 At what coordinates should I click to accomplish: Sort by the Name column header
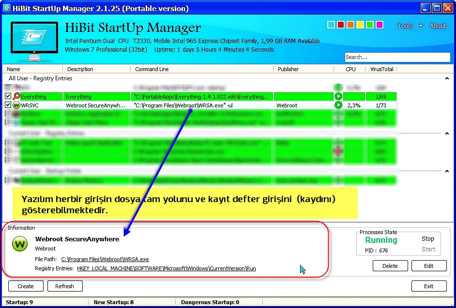point(14,69)
